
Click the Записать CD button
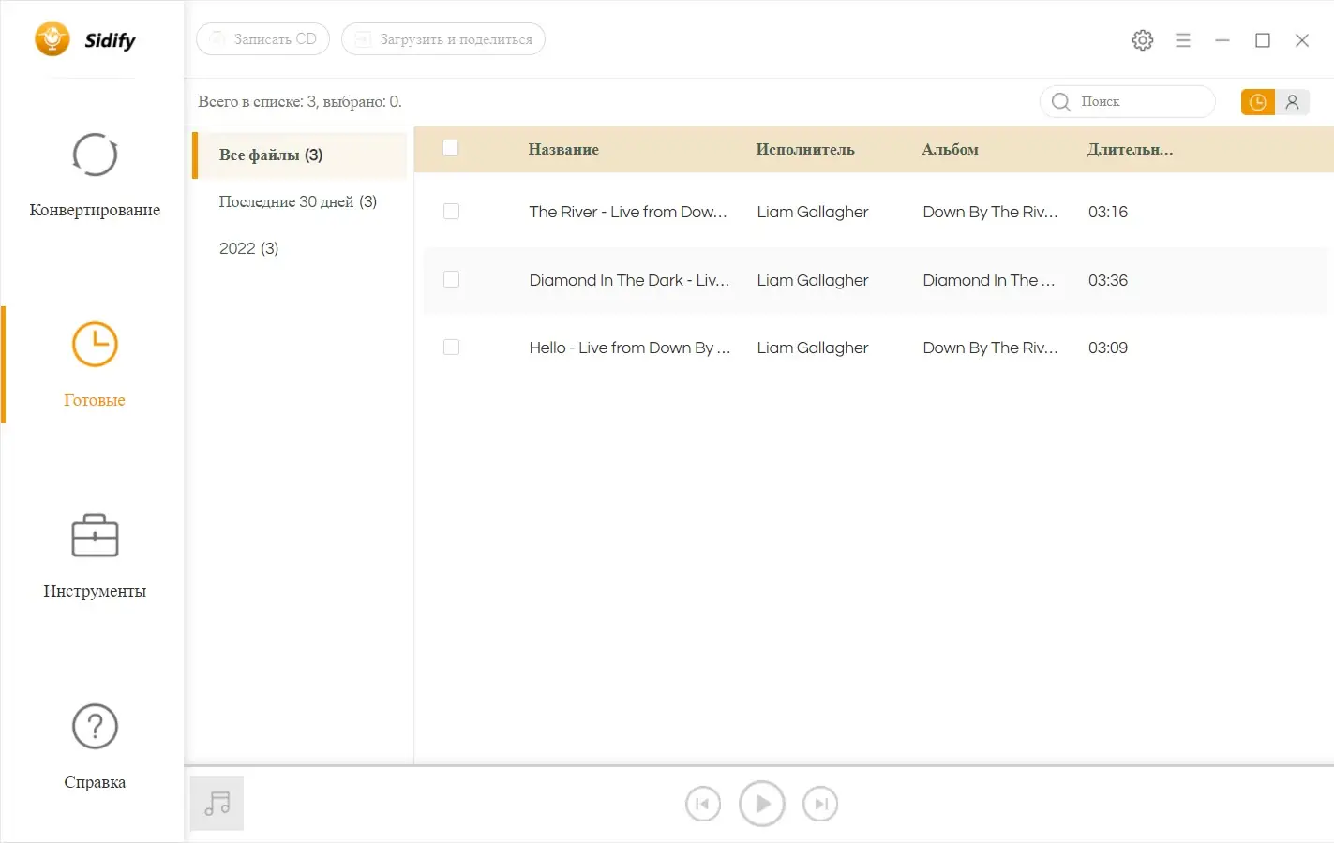[262, 39]
